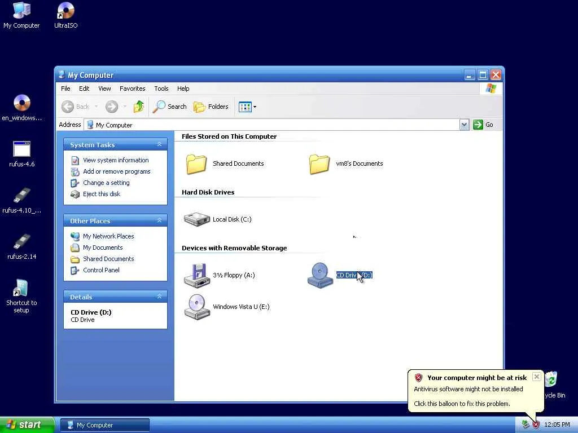Click My Computer taskbar button
578x433 pixels.
[x=104, y=425]
